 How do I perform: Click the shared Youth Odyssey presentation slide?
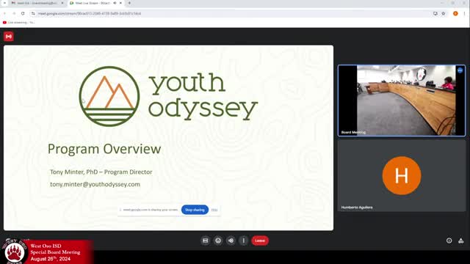tap(168, 138)
